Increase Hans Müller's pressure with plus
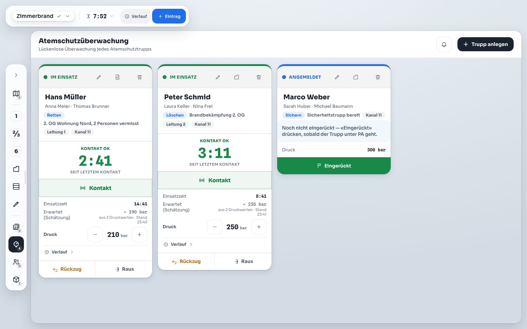527x329 pixels. 139,235
